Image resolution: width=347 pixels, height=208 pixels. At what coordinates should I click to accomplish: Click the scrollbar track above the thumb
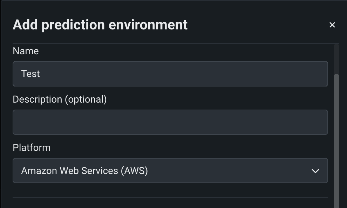(x=336, y=58)
